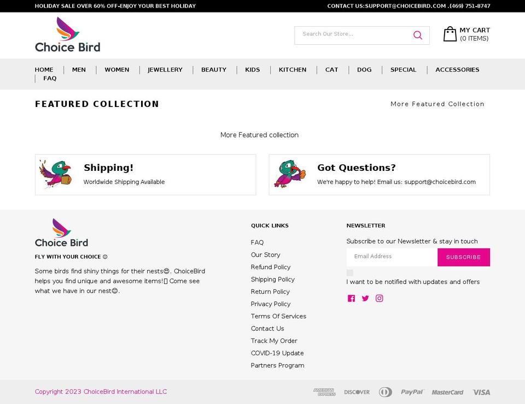Viewport: 525px width, 404px height.
Task: Open the Privacy Policy link
Action: [x=271, y=304]
